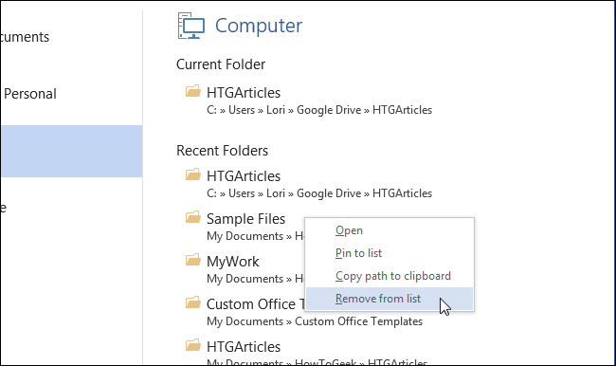Click the path under Current Folder HTGArticles

point(319,110)
